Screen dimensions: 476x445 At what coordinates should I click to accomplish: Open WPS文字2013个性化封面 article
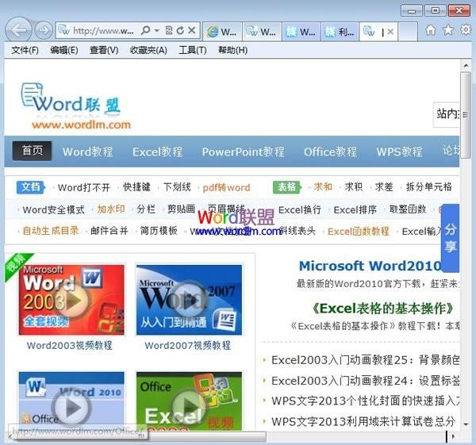point(366,401)
